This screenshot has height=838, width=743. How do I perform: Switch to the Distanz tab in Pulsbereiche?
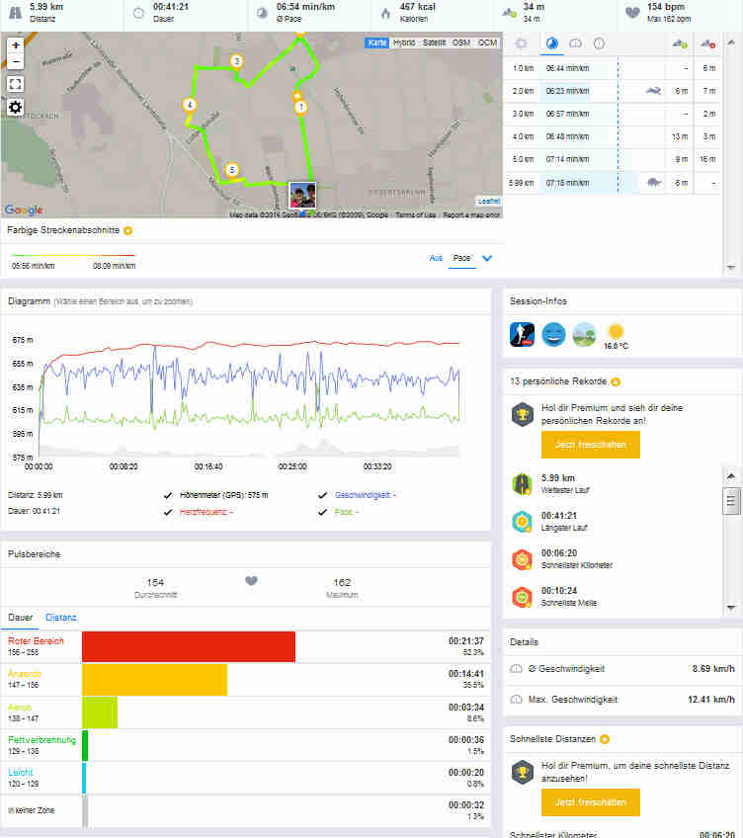61,617
